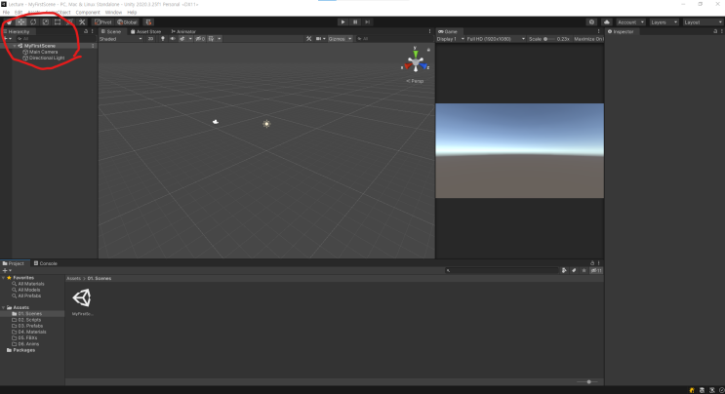Collapse the Assets folder tree arrow
The width and height of the screenshot is (725, 394).
[x=4, y=307]
